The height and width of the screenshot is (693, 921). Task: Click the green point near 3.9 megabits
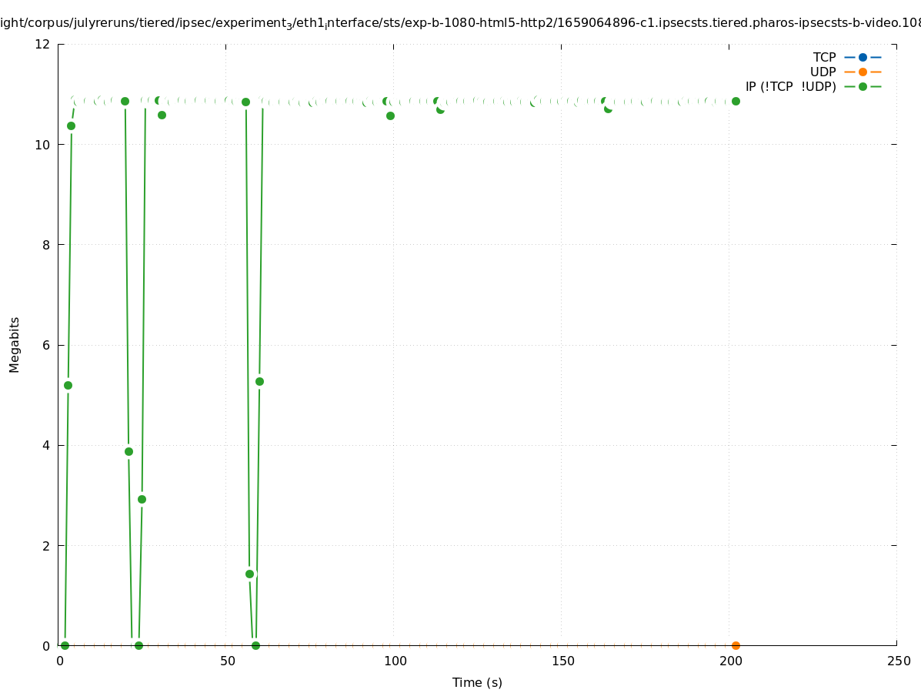click(128, 451)
